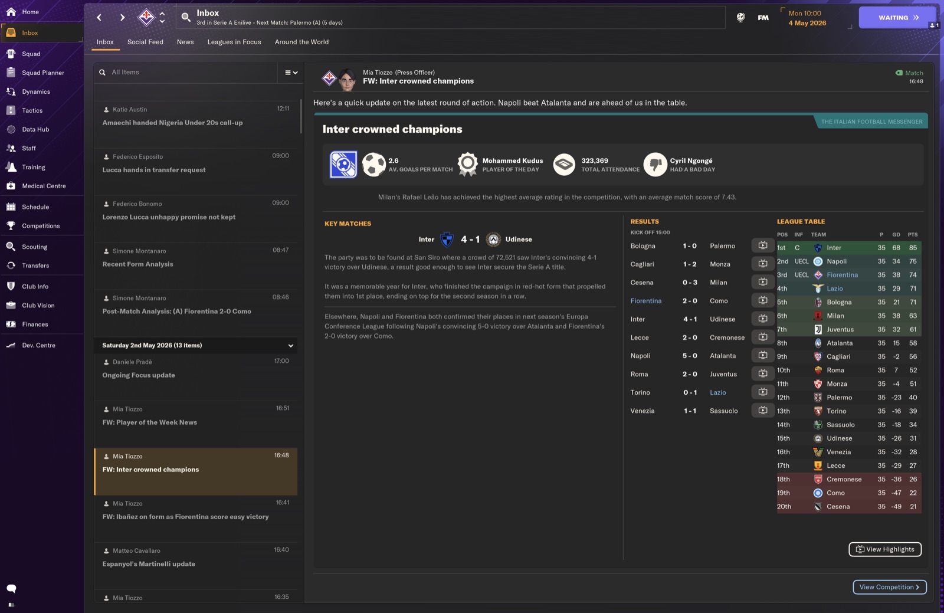The width and height of the screenshot is (944, 613).
Task: Open Data Hub icon
Action: click(x=11, y=129)
